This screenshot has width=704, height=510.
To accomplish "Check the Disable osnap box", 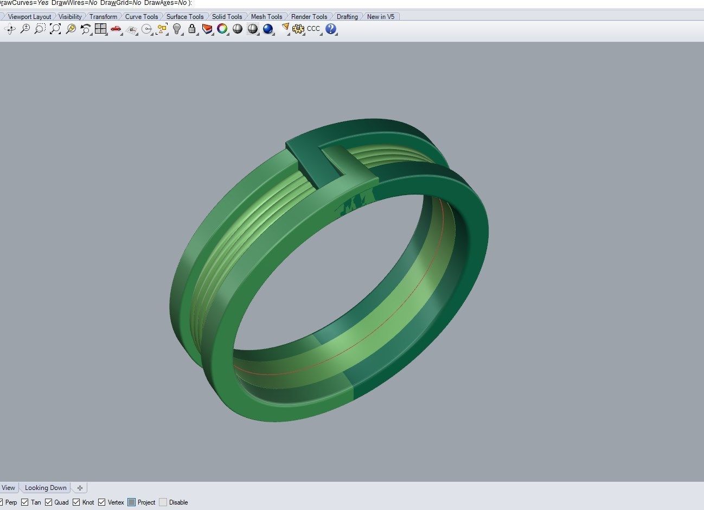I will coord(163,502).
